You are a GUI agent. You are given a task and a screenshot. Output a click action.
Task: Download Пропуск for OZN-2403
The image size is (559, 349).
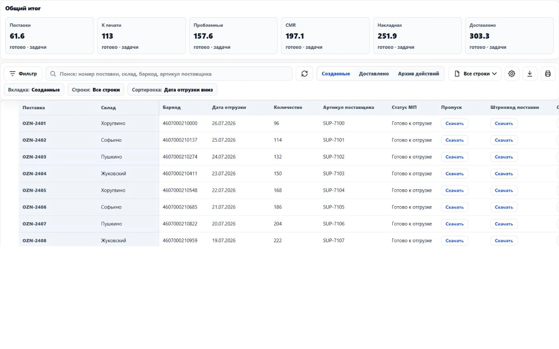455,157
